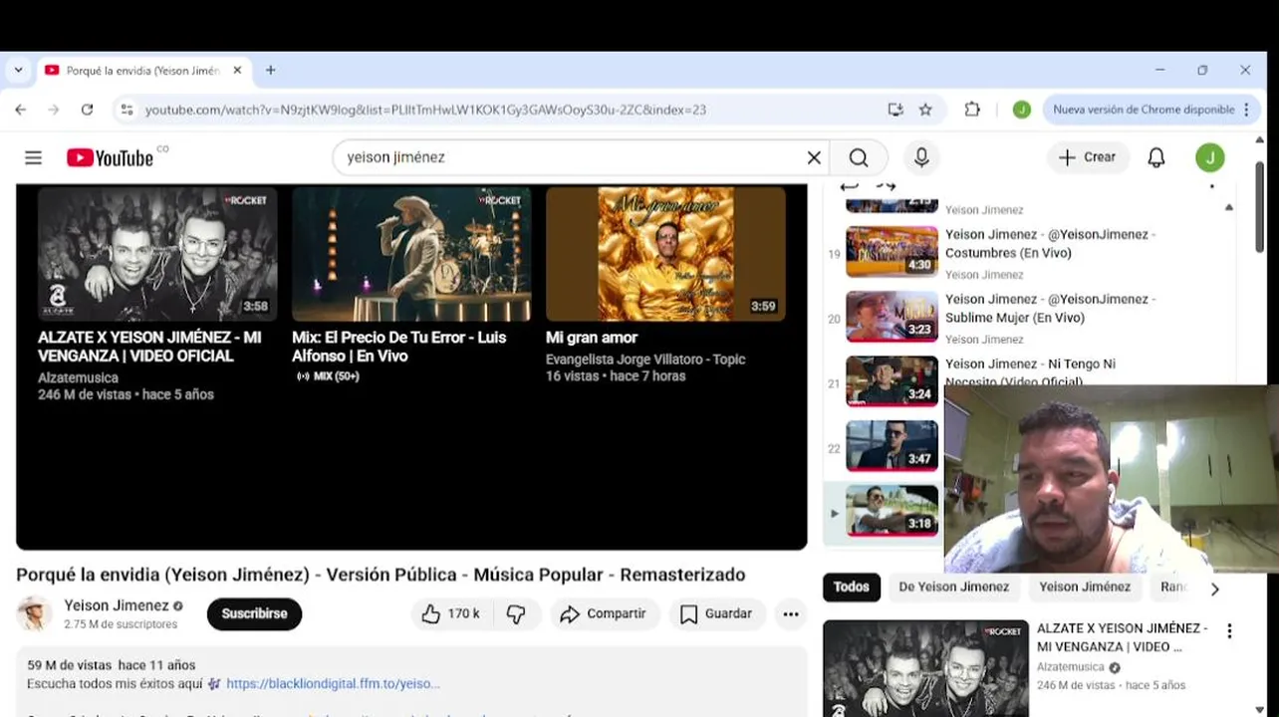This screenshot has width=1279, height=717.
Task: Open Sublime Mujer thumbnail with 3:23 duration
Action: click(892, 316)
